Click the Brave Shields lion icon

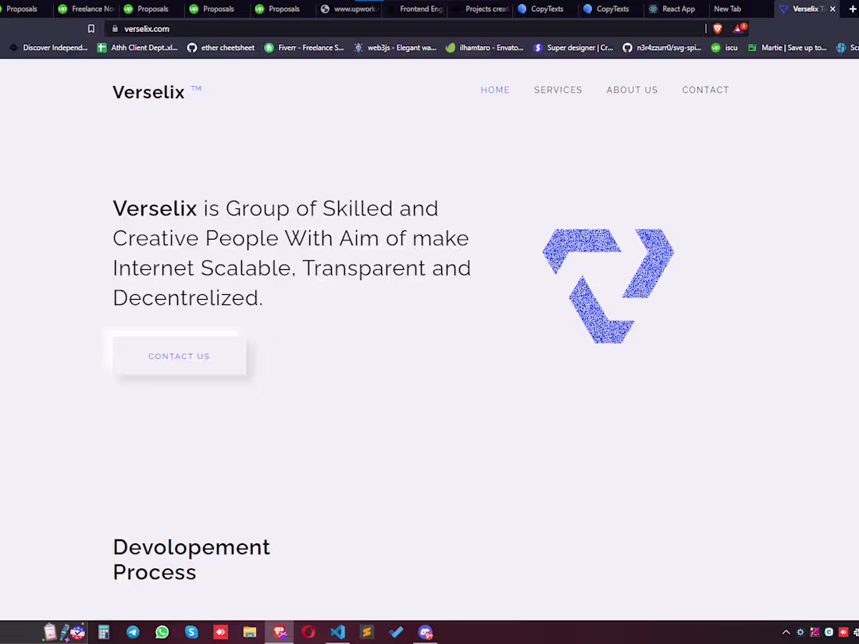pos(717,28)
